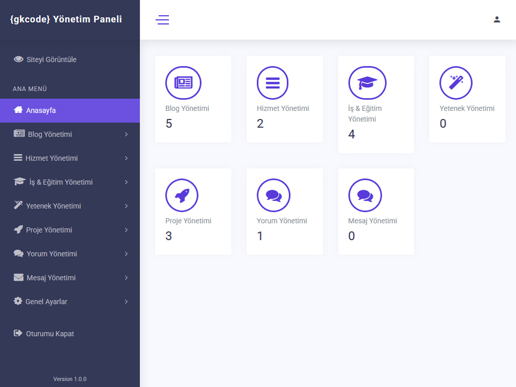516x387 pixels.
Task: Expand Yorum Yönetimi chevron in sidebar
Action: (126, 254)
